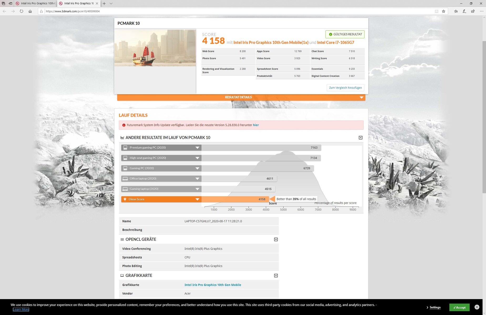Open the Learn More cookie link

(21, 309)
